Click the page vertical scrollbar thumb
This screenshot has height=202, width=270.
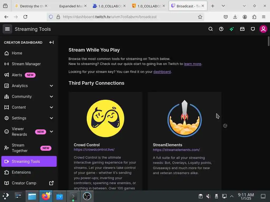coord(268,41)
